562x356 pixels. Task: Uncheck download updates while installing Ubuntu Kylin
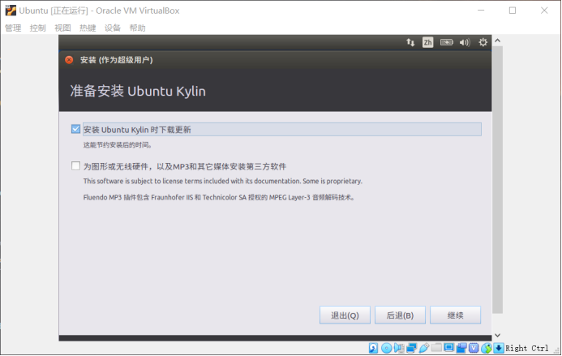point(75,129)
